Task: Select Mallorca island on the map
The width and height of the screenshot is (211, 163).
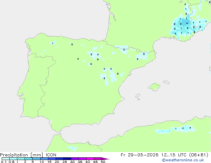Action: pos(154,87)
